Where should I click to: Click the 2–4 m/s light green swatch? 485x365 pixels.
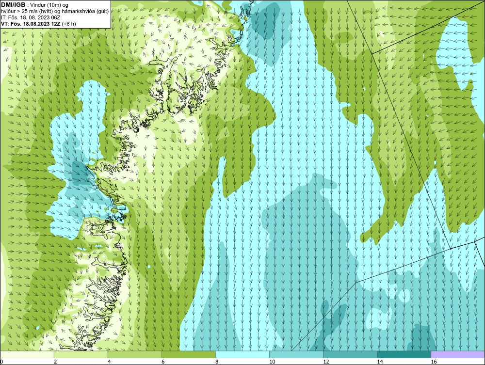81,354
